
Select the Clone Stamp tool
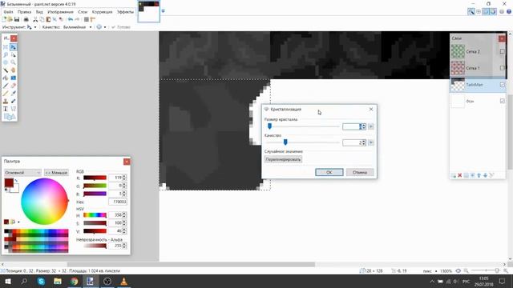pyautogui.click(x=6, y=102)
